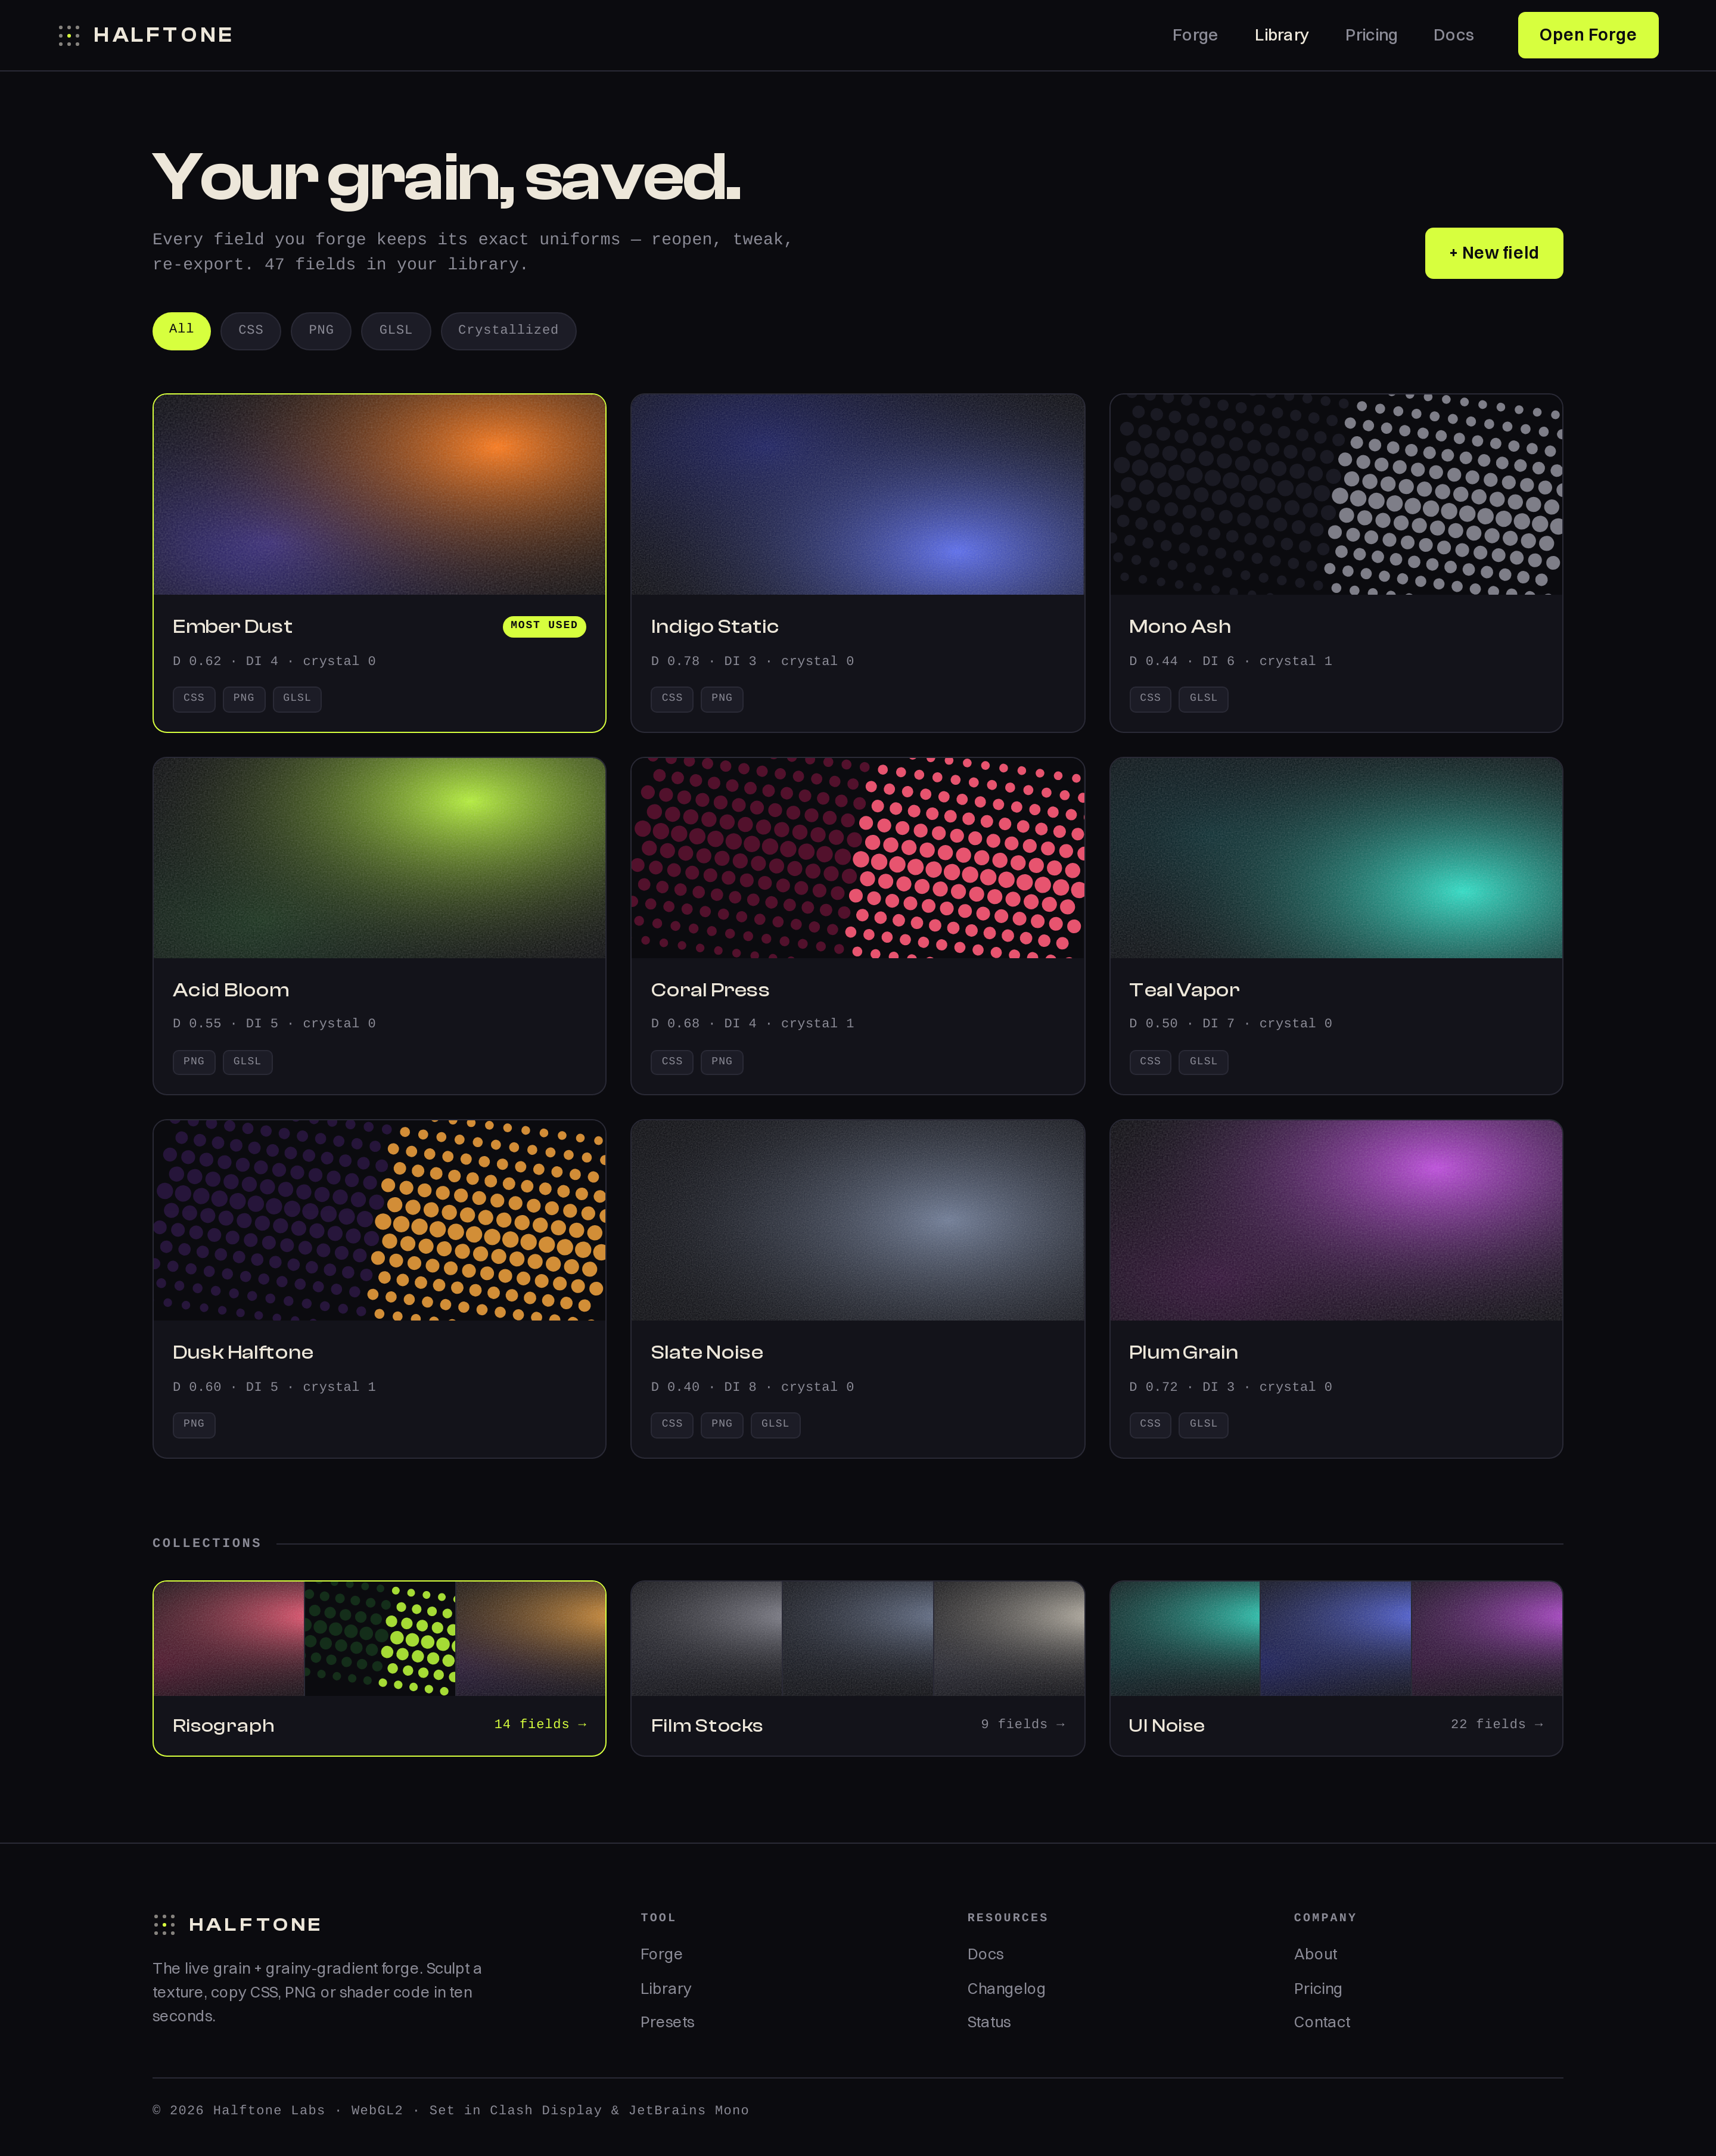This screenshot has height=2156, width=1716.
Task: Create a new field with + New field
Action: [x=1493, y=253]
